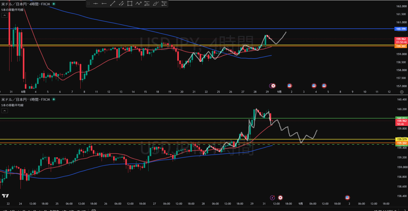Toggle market status dot on the 4時間 chart

(x=54, y=4)
